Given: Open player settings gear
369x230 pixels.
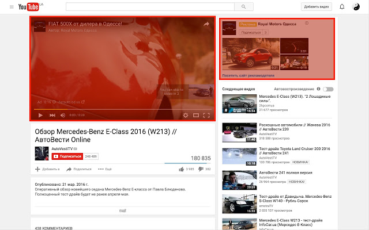Looking at the screenshot, I should [185, 115].
